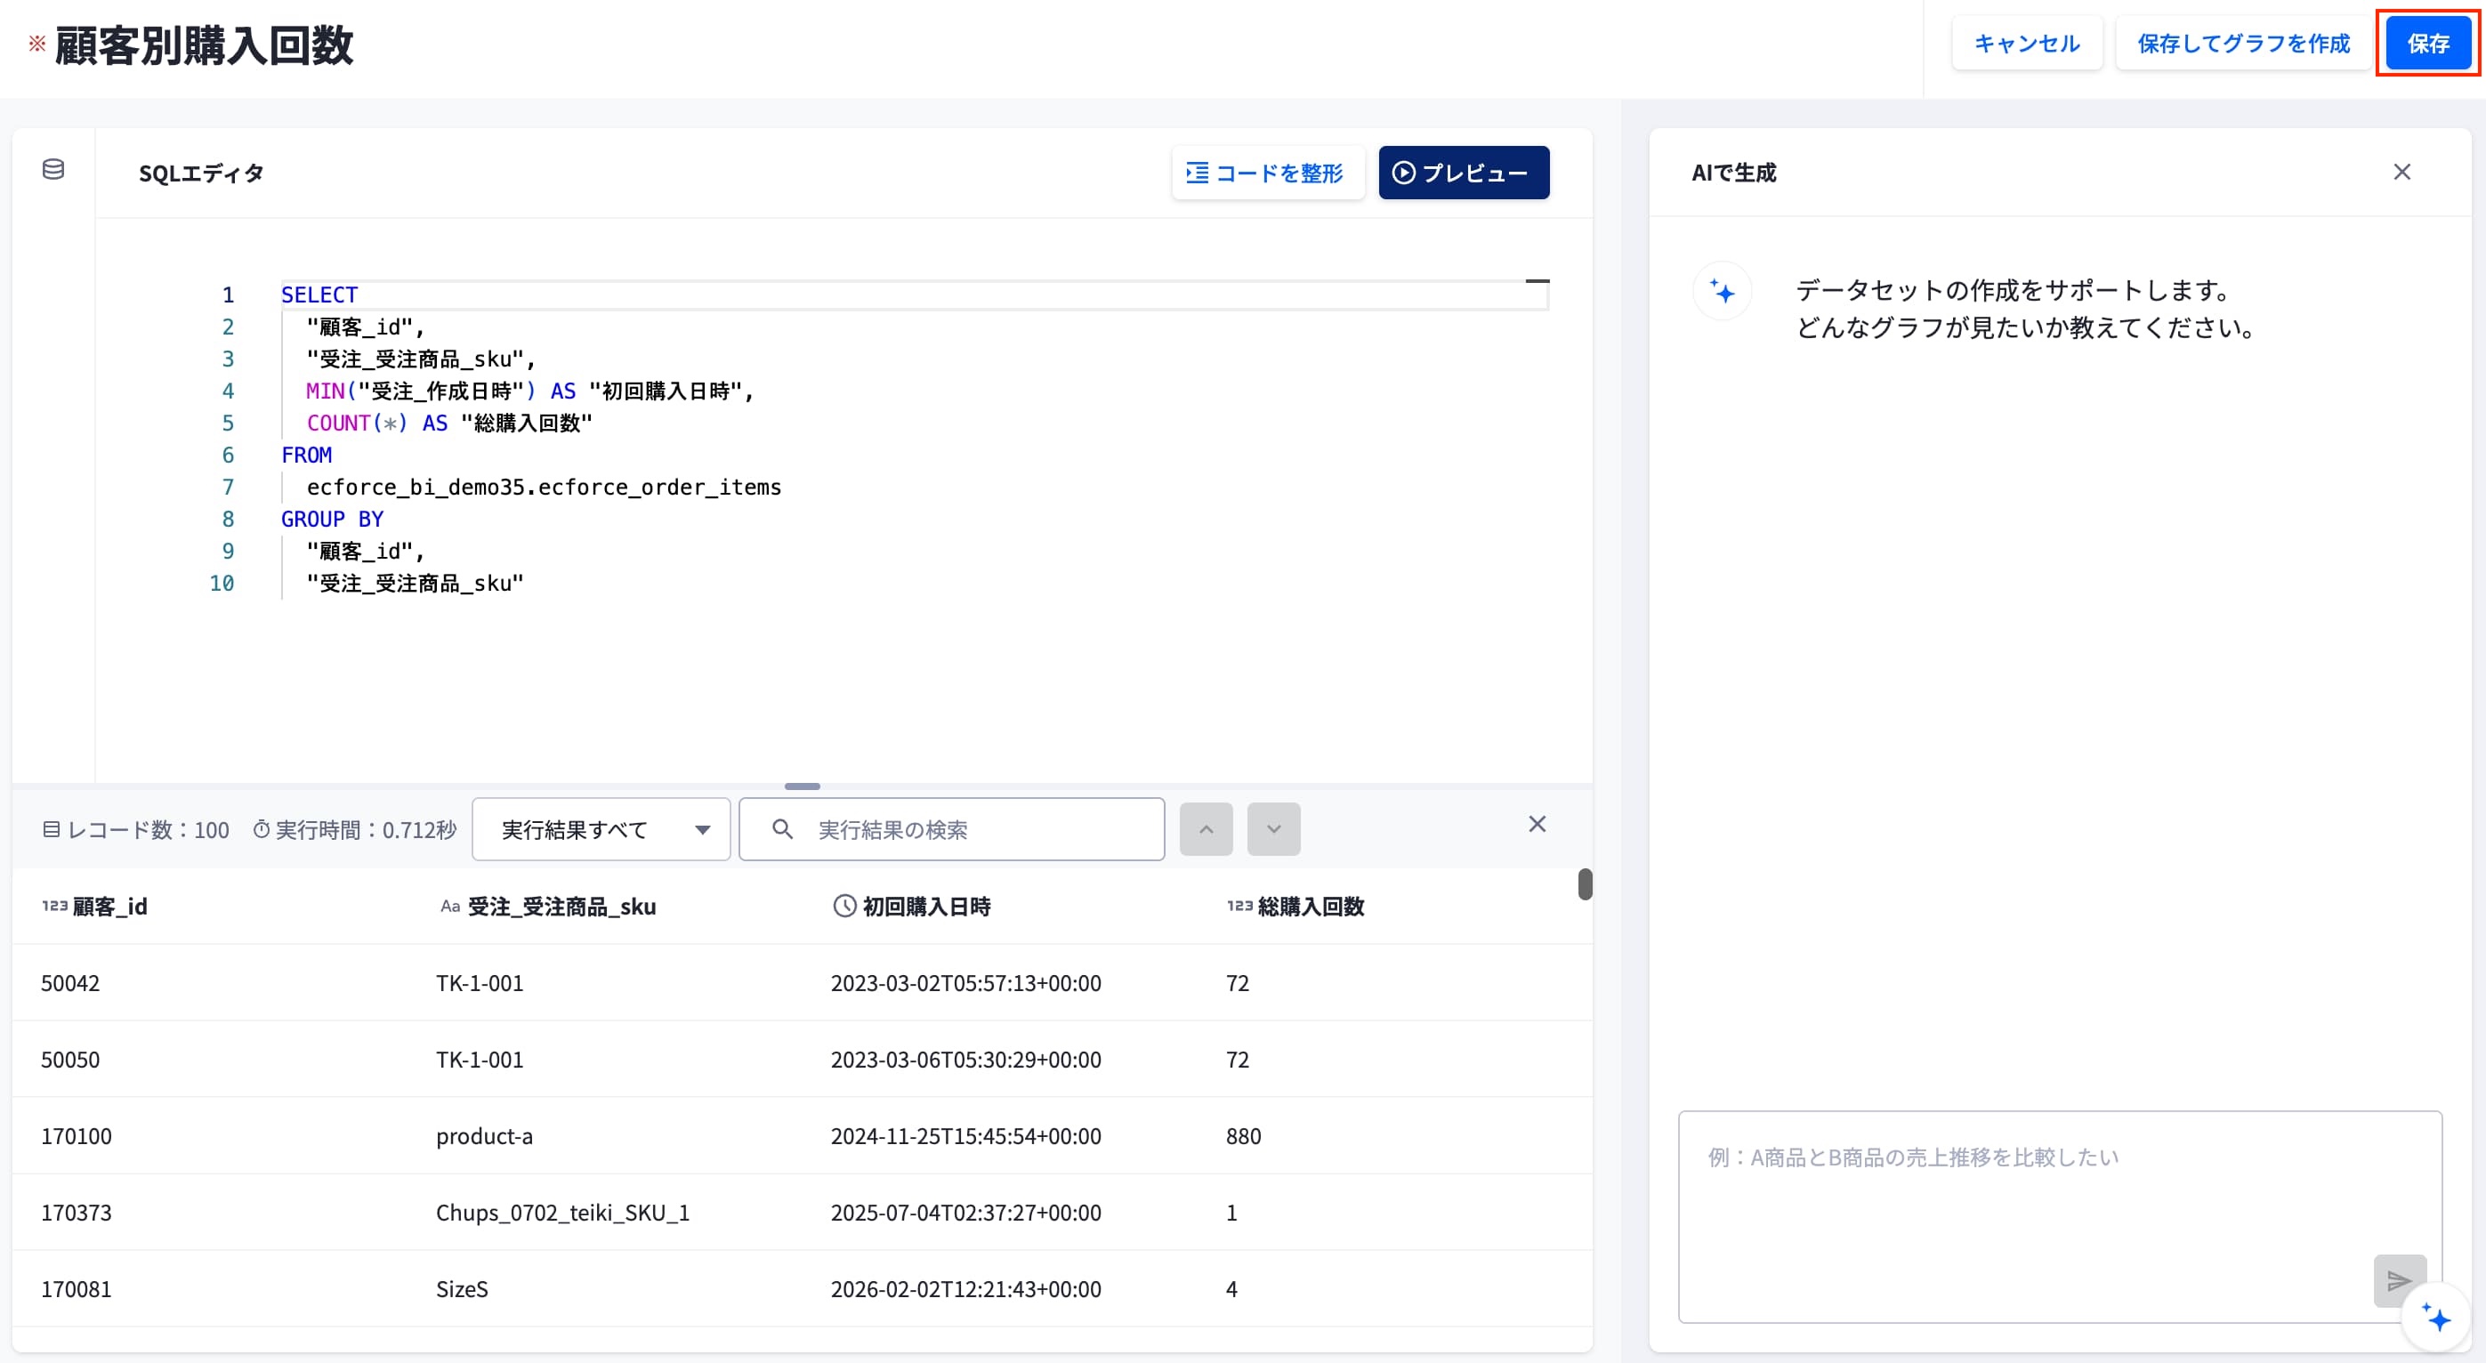Click the キャンセル cancel button
This screenshot has width=2486, height=1363.
[x=2027, y=44]
